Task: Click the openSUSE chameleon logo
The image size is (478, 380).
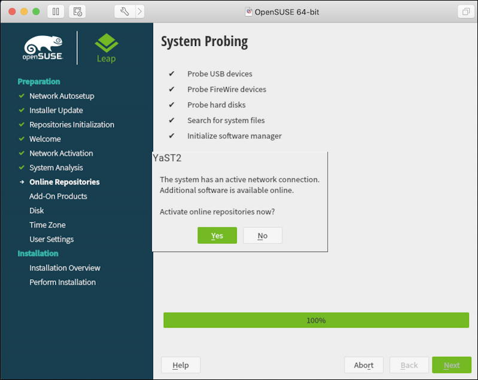Action: coord(43,48)
